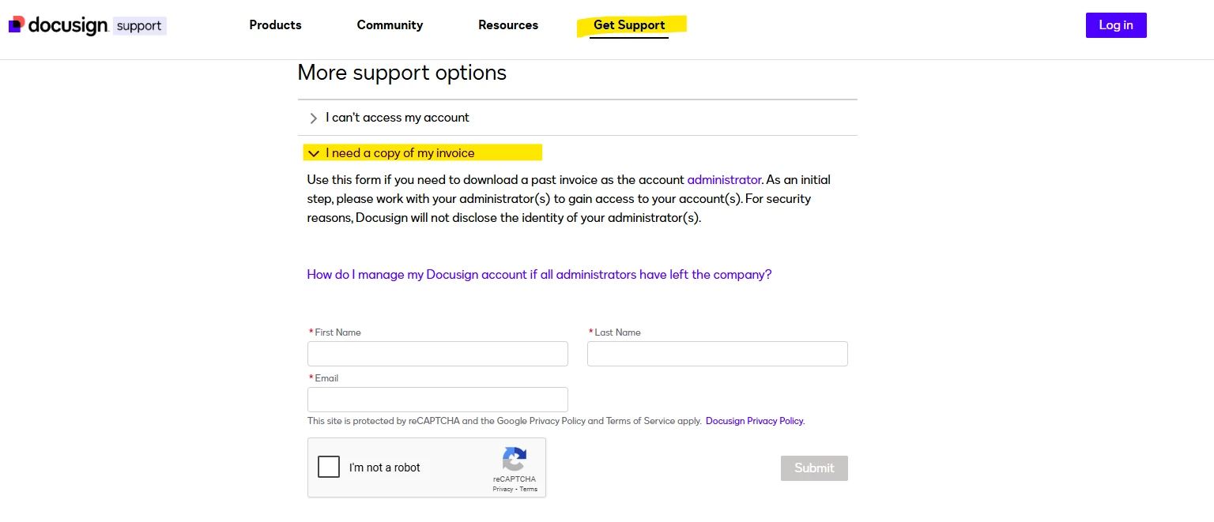Click the 'support' badge beside the logo

point(139,26)
